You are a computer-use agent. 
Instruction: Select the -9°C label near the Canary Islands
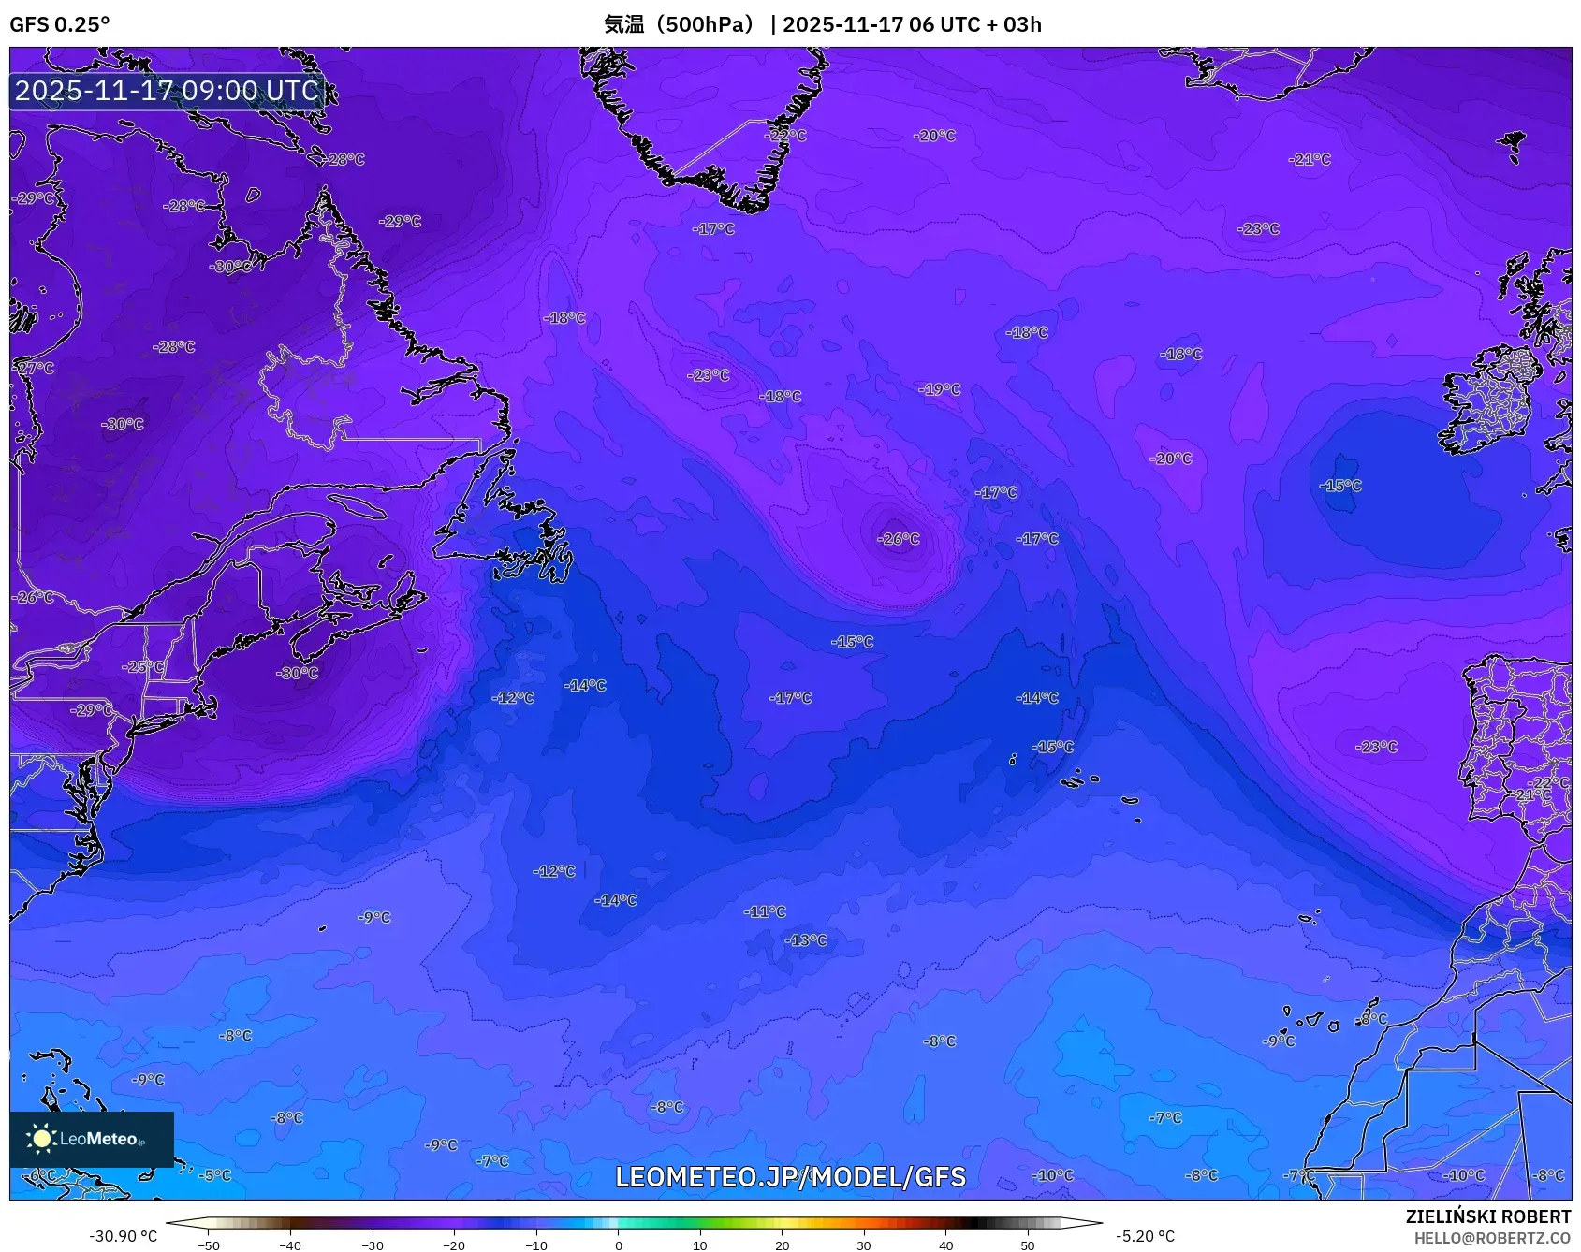[x=1279, y=1039]
